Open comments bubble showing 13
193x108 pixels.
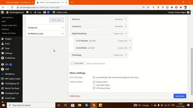pos(29,12)
